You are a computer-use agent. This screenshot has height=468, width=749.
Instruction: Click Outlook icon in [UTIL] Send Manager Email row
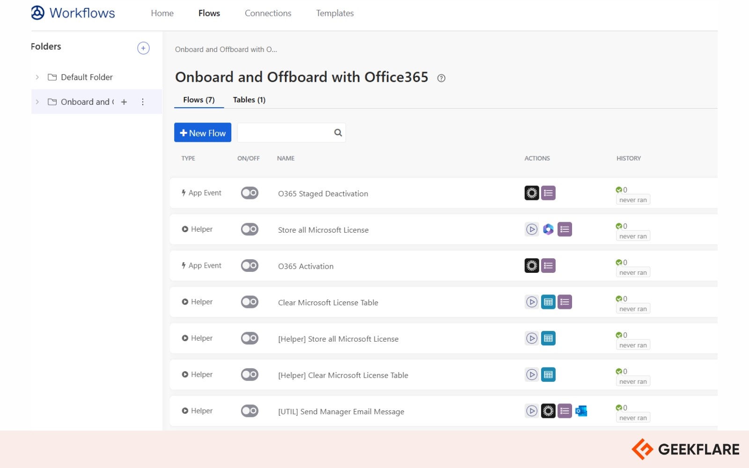point(581,411)
